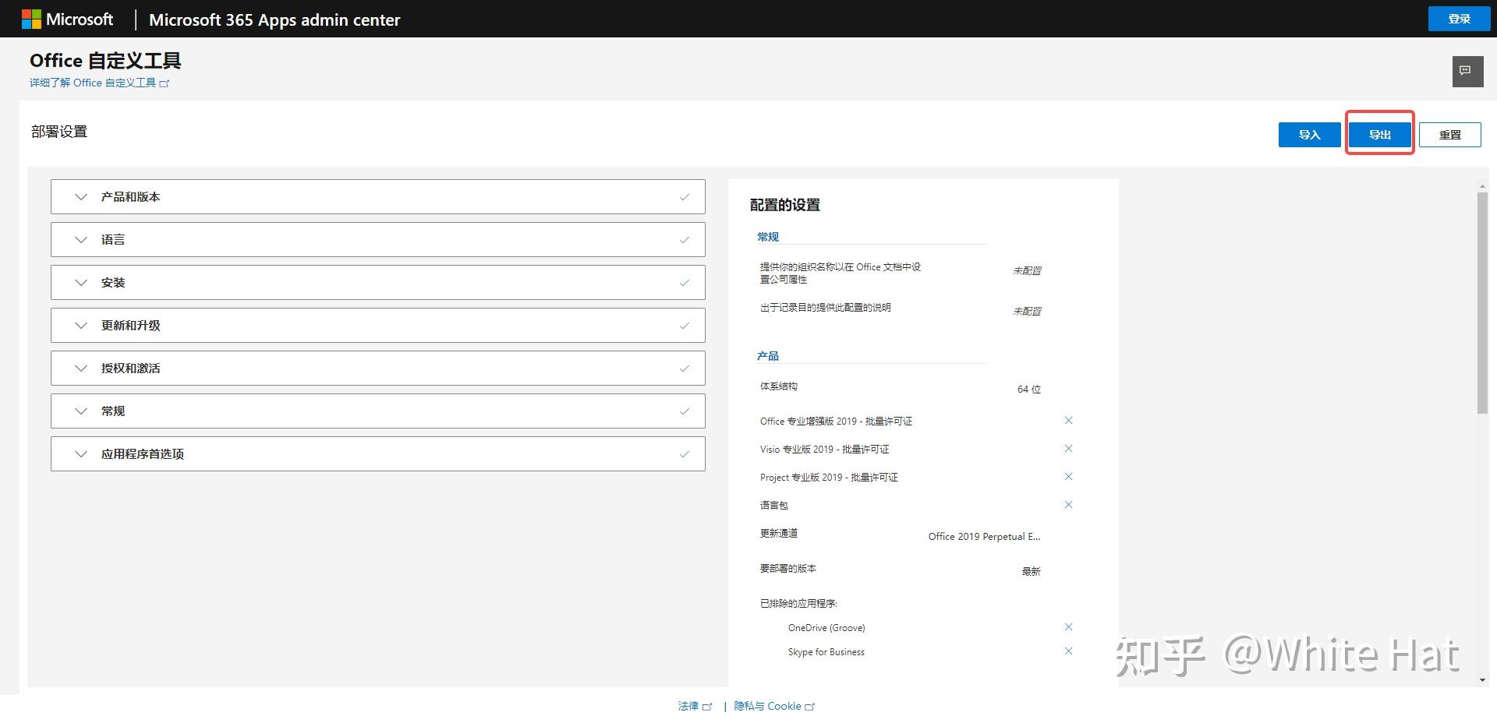Open the feedback chat icon
Image resolution: width=1497 pixels, height=716 pixels.
click(1467, 71)
